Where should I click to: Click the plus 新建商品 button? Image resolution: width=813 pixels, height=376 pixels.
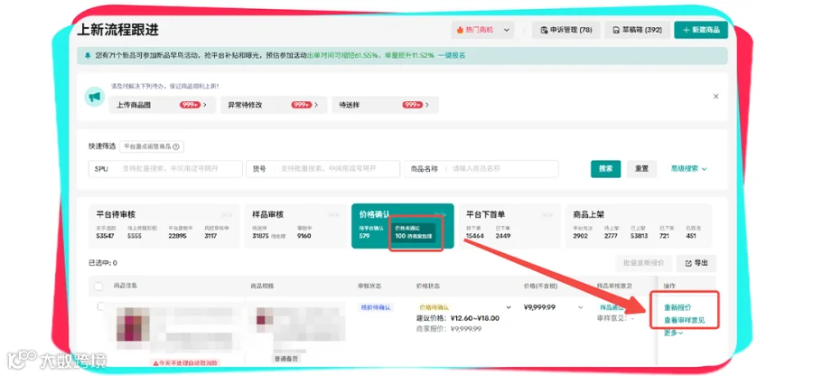[701, 30]
